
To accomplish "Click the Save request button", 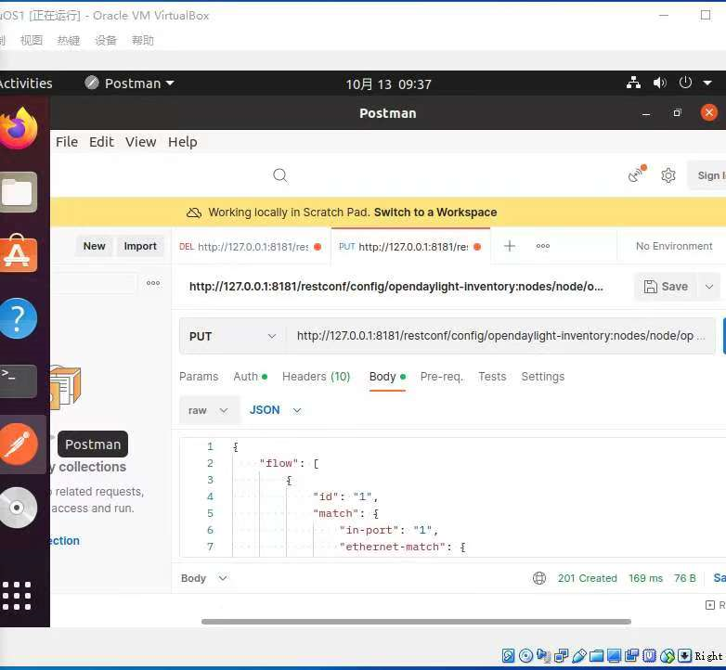I will 667,287.
